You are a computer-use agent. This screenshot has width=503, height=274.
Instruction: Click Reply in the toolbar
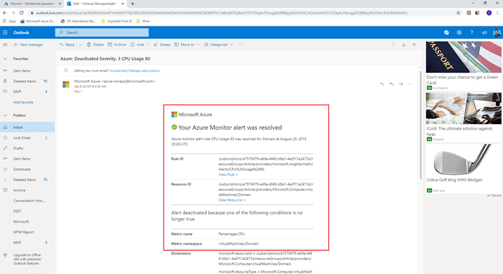point(67,45)
